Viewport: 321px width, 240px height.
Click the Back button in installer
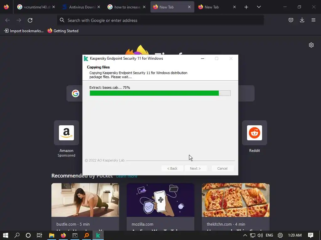point(172,168)
